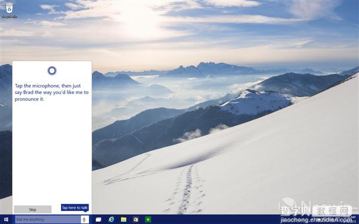The image size is (359, 224).
Task: Skip the name pronunciation step
Action: [32, 210]
